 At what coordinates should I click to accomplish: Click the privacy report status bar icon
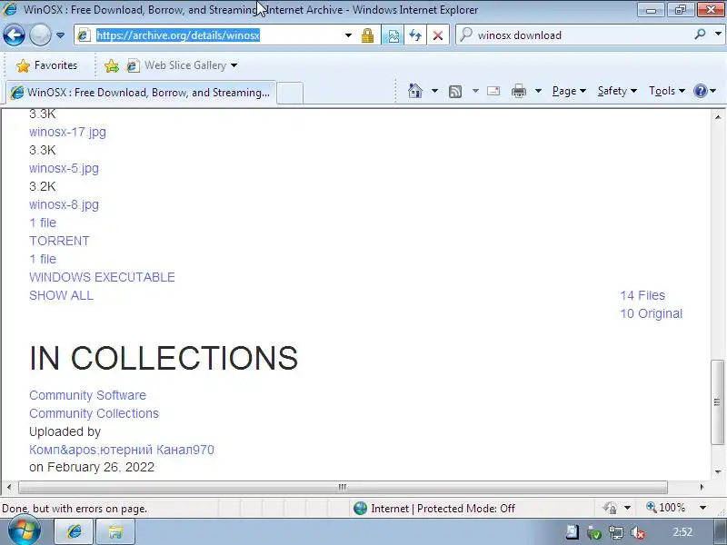pyautogui.click(x=611, y=508)
